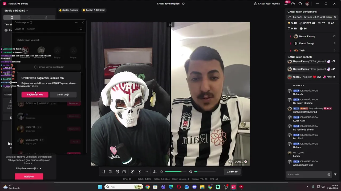
Task: Open the chat filter funnel icon
Action: coord(335,175)
